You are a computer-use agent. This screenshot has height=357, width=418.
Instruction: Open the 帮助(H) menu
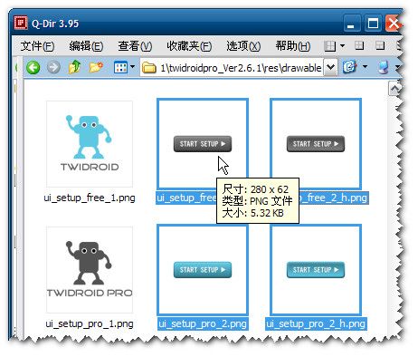pyautogui.click(x=292, y=46)
